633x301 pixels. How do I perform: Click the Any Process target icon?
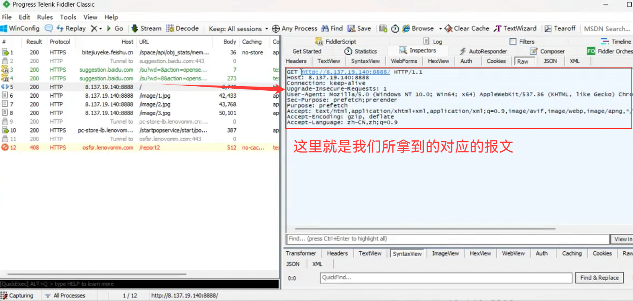pos(276,28)
